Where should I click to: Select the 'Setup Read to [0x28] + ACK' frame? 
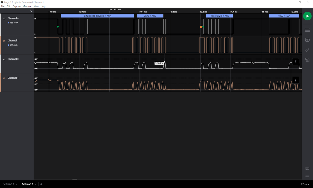click(97, 16)
